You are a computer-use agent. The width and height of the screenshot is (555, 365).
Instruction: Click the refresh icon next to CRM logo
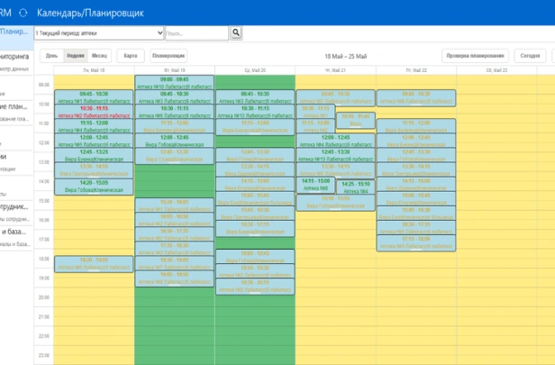pyautogui.click(x=23, y=13)
